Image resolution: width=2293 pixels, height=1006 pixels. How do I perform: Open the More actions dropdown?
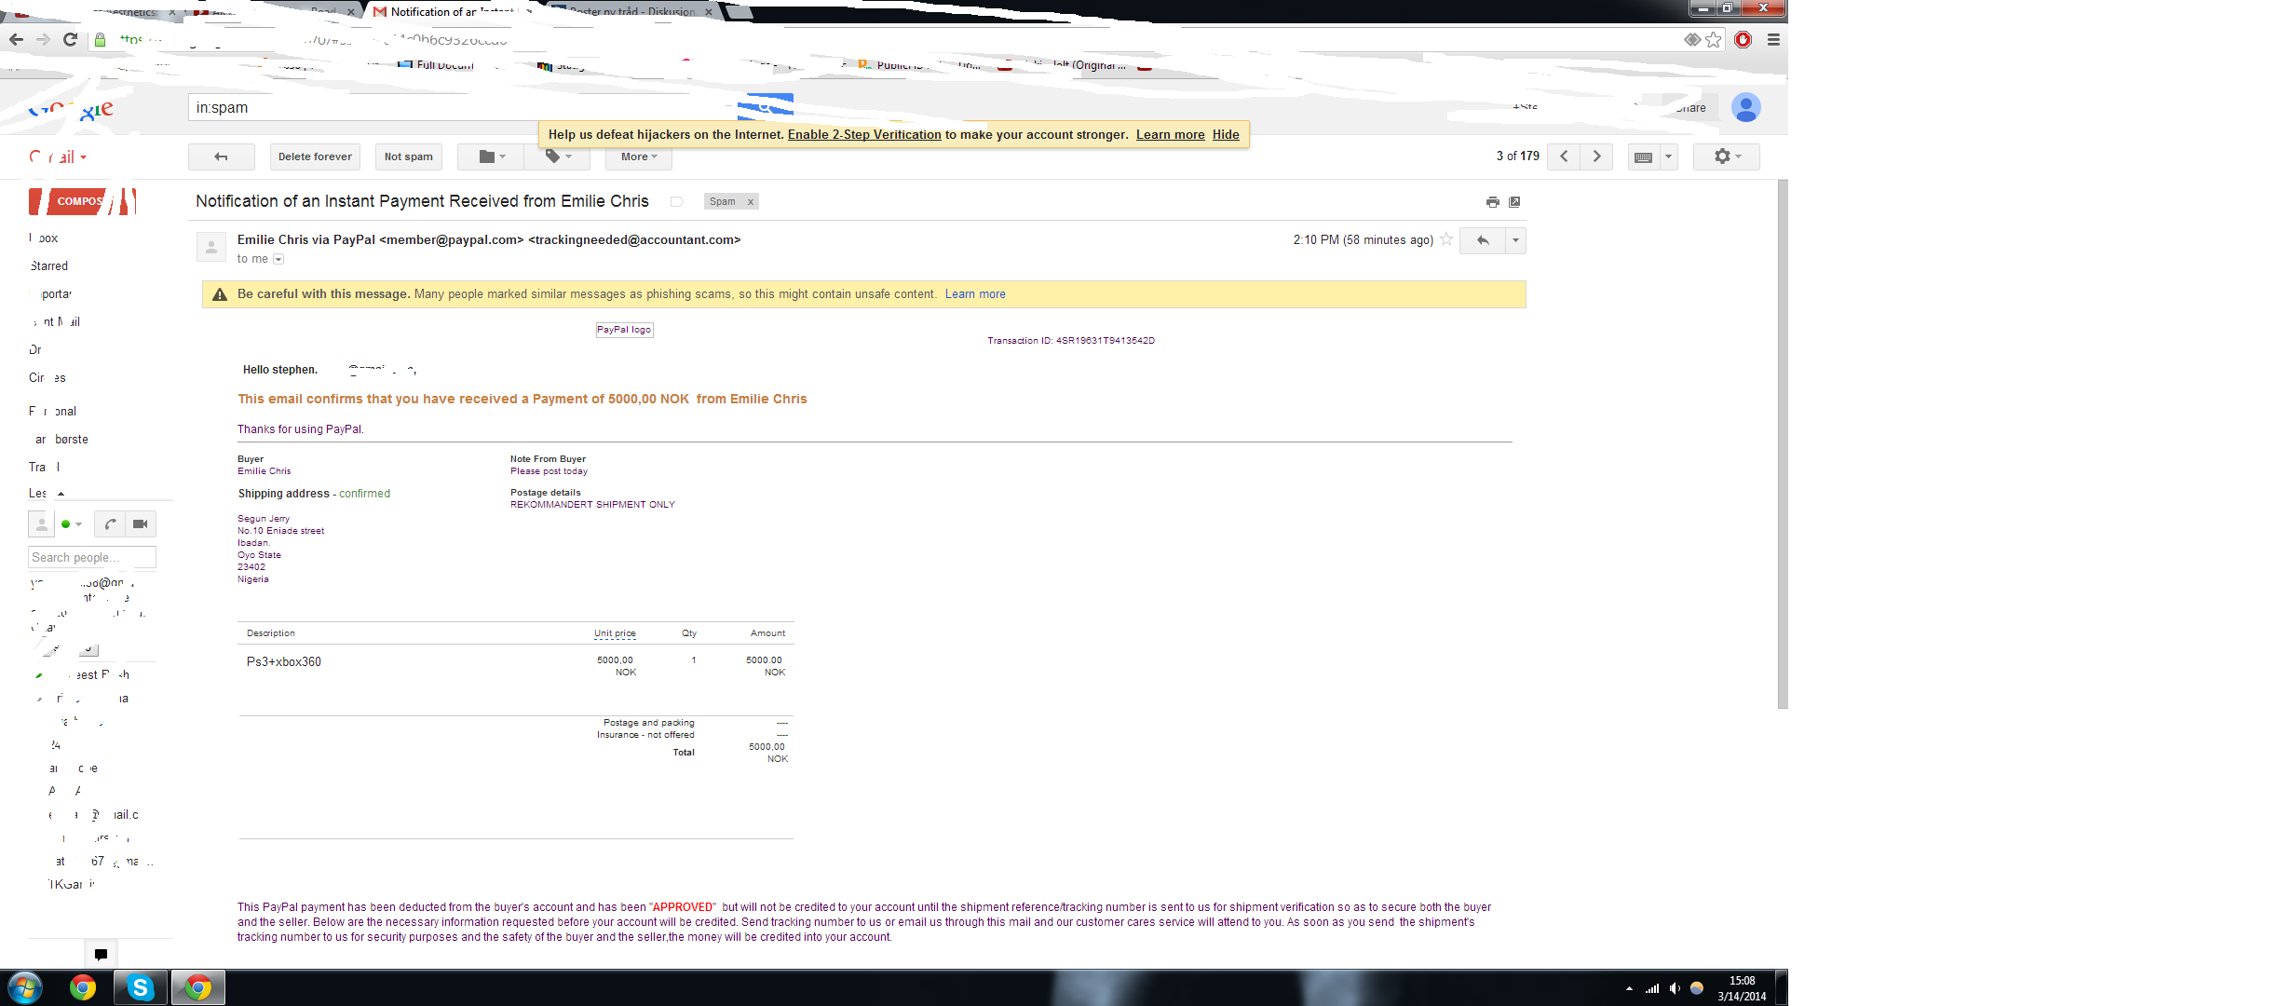639,156
